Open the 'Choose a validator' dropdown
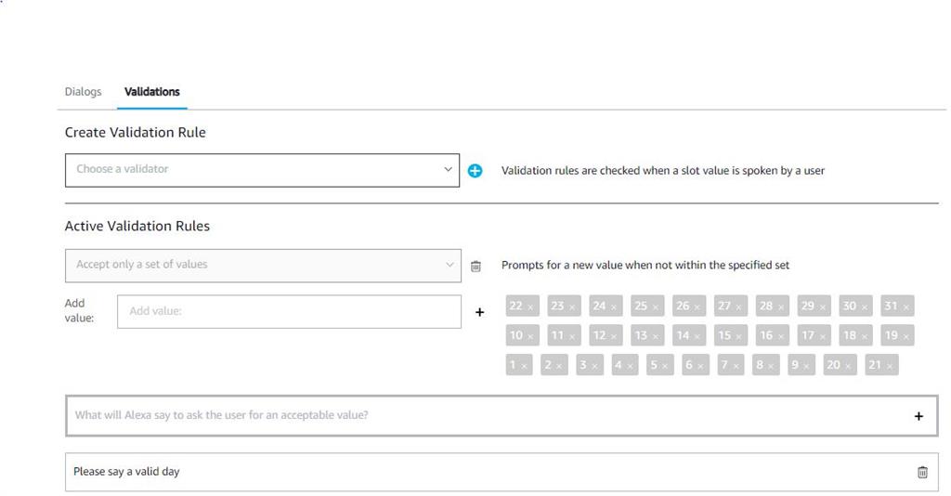 (x=262, y=170)
